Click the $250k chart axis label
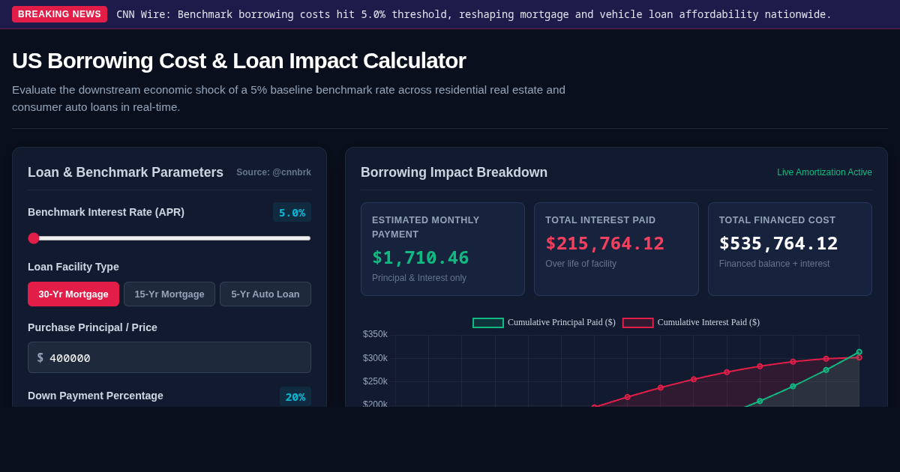Image resolution: width=900 pixels, height=472 pixels. coord(375,381)
